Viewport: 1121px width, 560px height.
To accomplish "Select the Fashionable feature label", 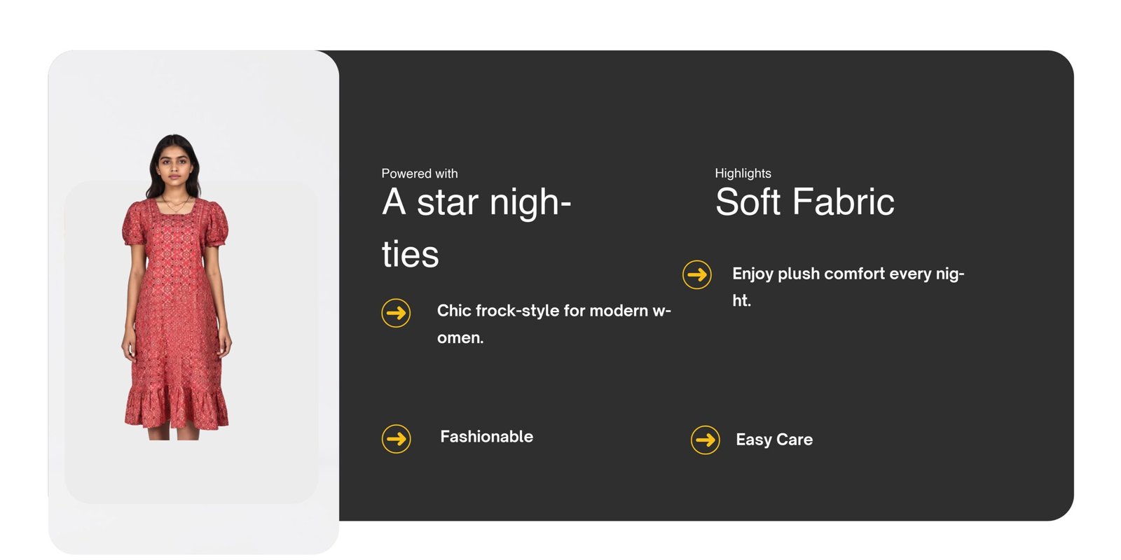I will tap(486, 437).
